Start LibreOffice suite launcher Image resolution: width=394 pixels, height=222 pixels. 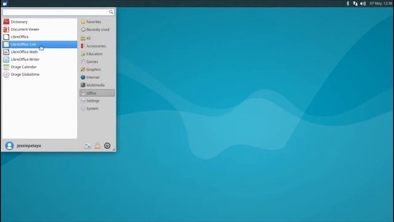pos(39,37)
